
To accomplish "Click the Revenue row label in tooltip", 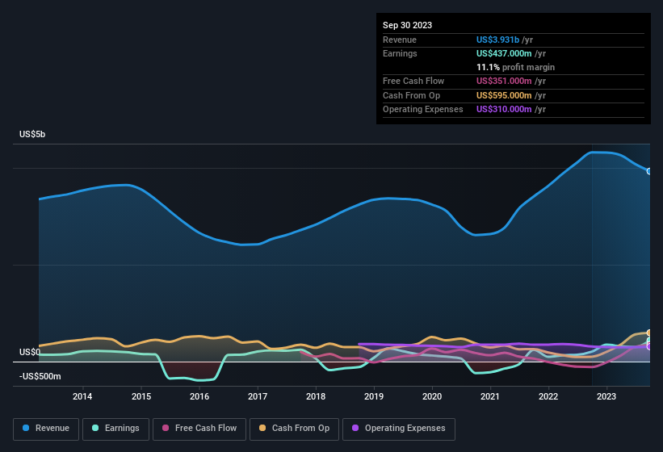I will pyautogui.click(x=400, y=40).
